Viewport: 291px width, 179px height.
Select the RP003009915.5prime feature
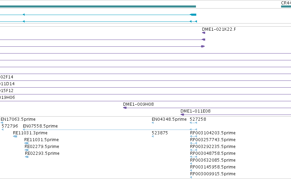click(x=191, y=177)
